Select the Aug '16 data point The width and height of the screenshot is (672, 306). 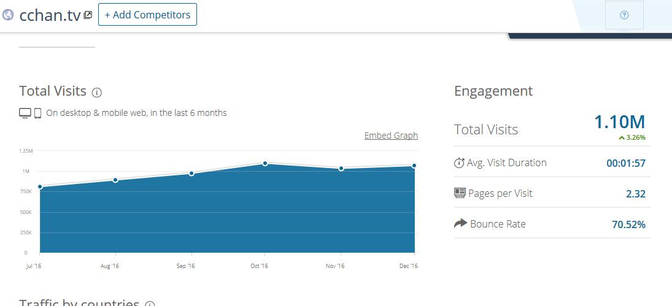click(115, 180)
